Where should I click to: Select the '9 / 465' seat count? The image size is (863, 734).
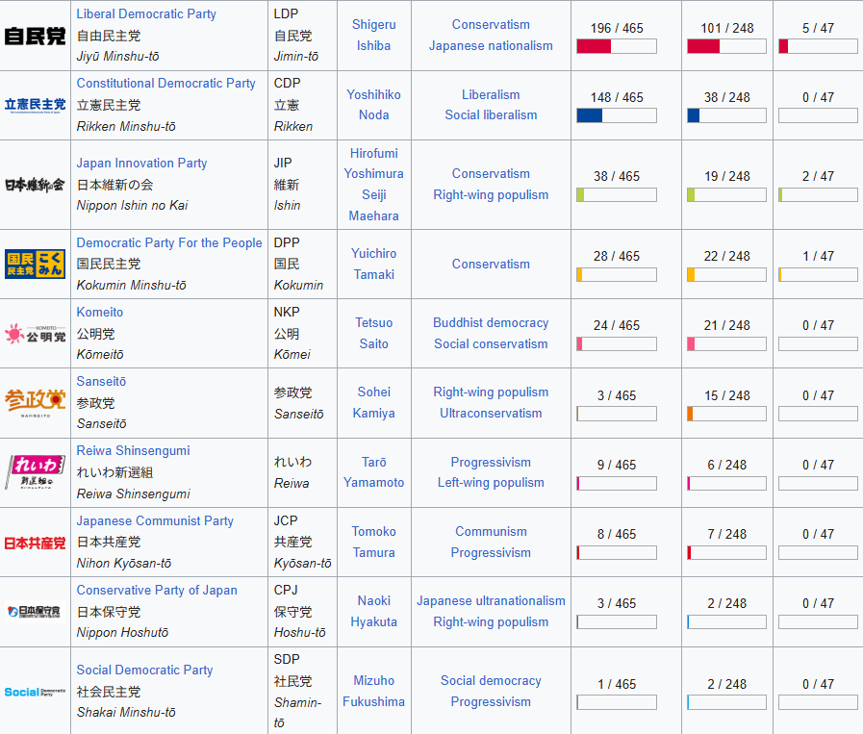pos(617,465)
